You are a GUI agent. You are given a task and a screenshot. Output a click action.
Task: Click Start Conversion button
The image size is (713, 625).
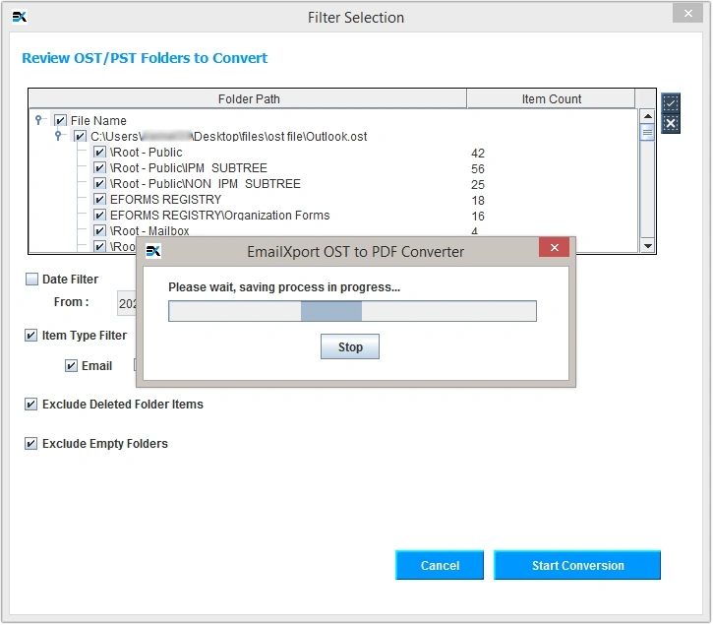click(577, 565)
